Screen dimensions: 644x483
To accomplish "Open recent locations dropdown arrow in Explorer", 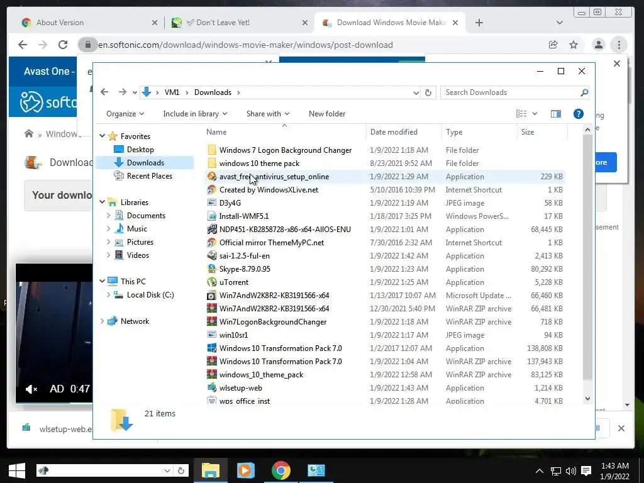I will [135, 92].
